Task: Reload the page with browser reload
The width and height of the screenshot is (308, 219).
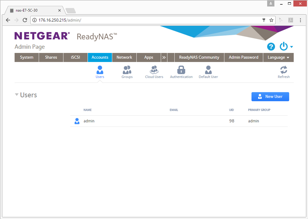Action: [25, 20]
